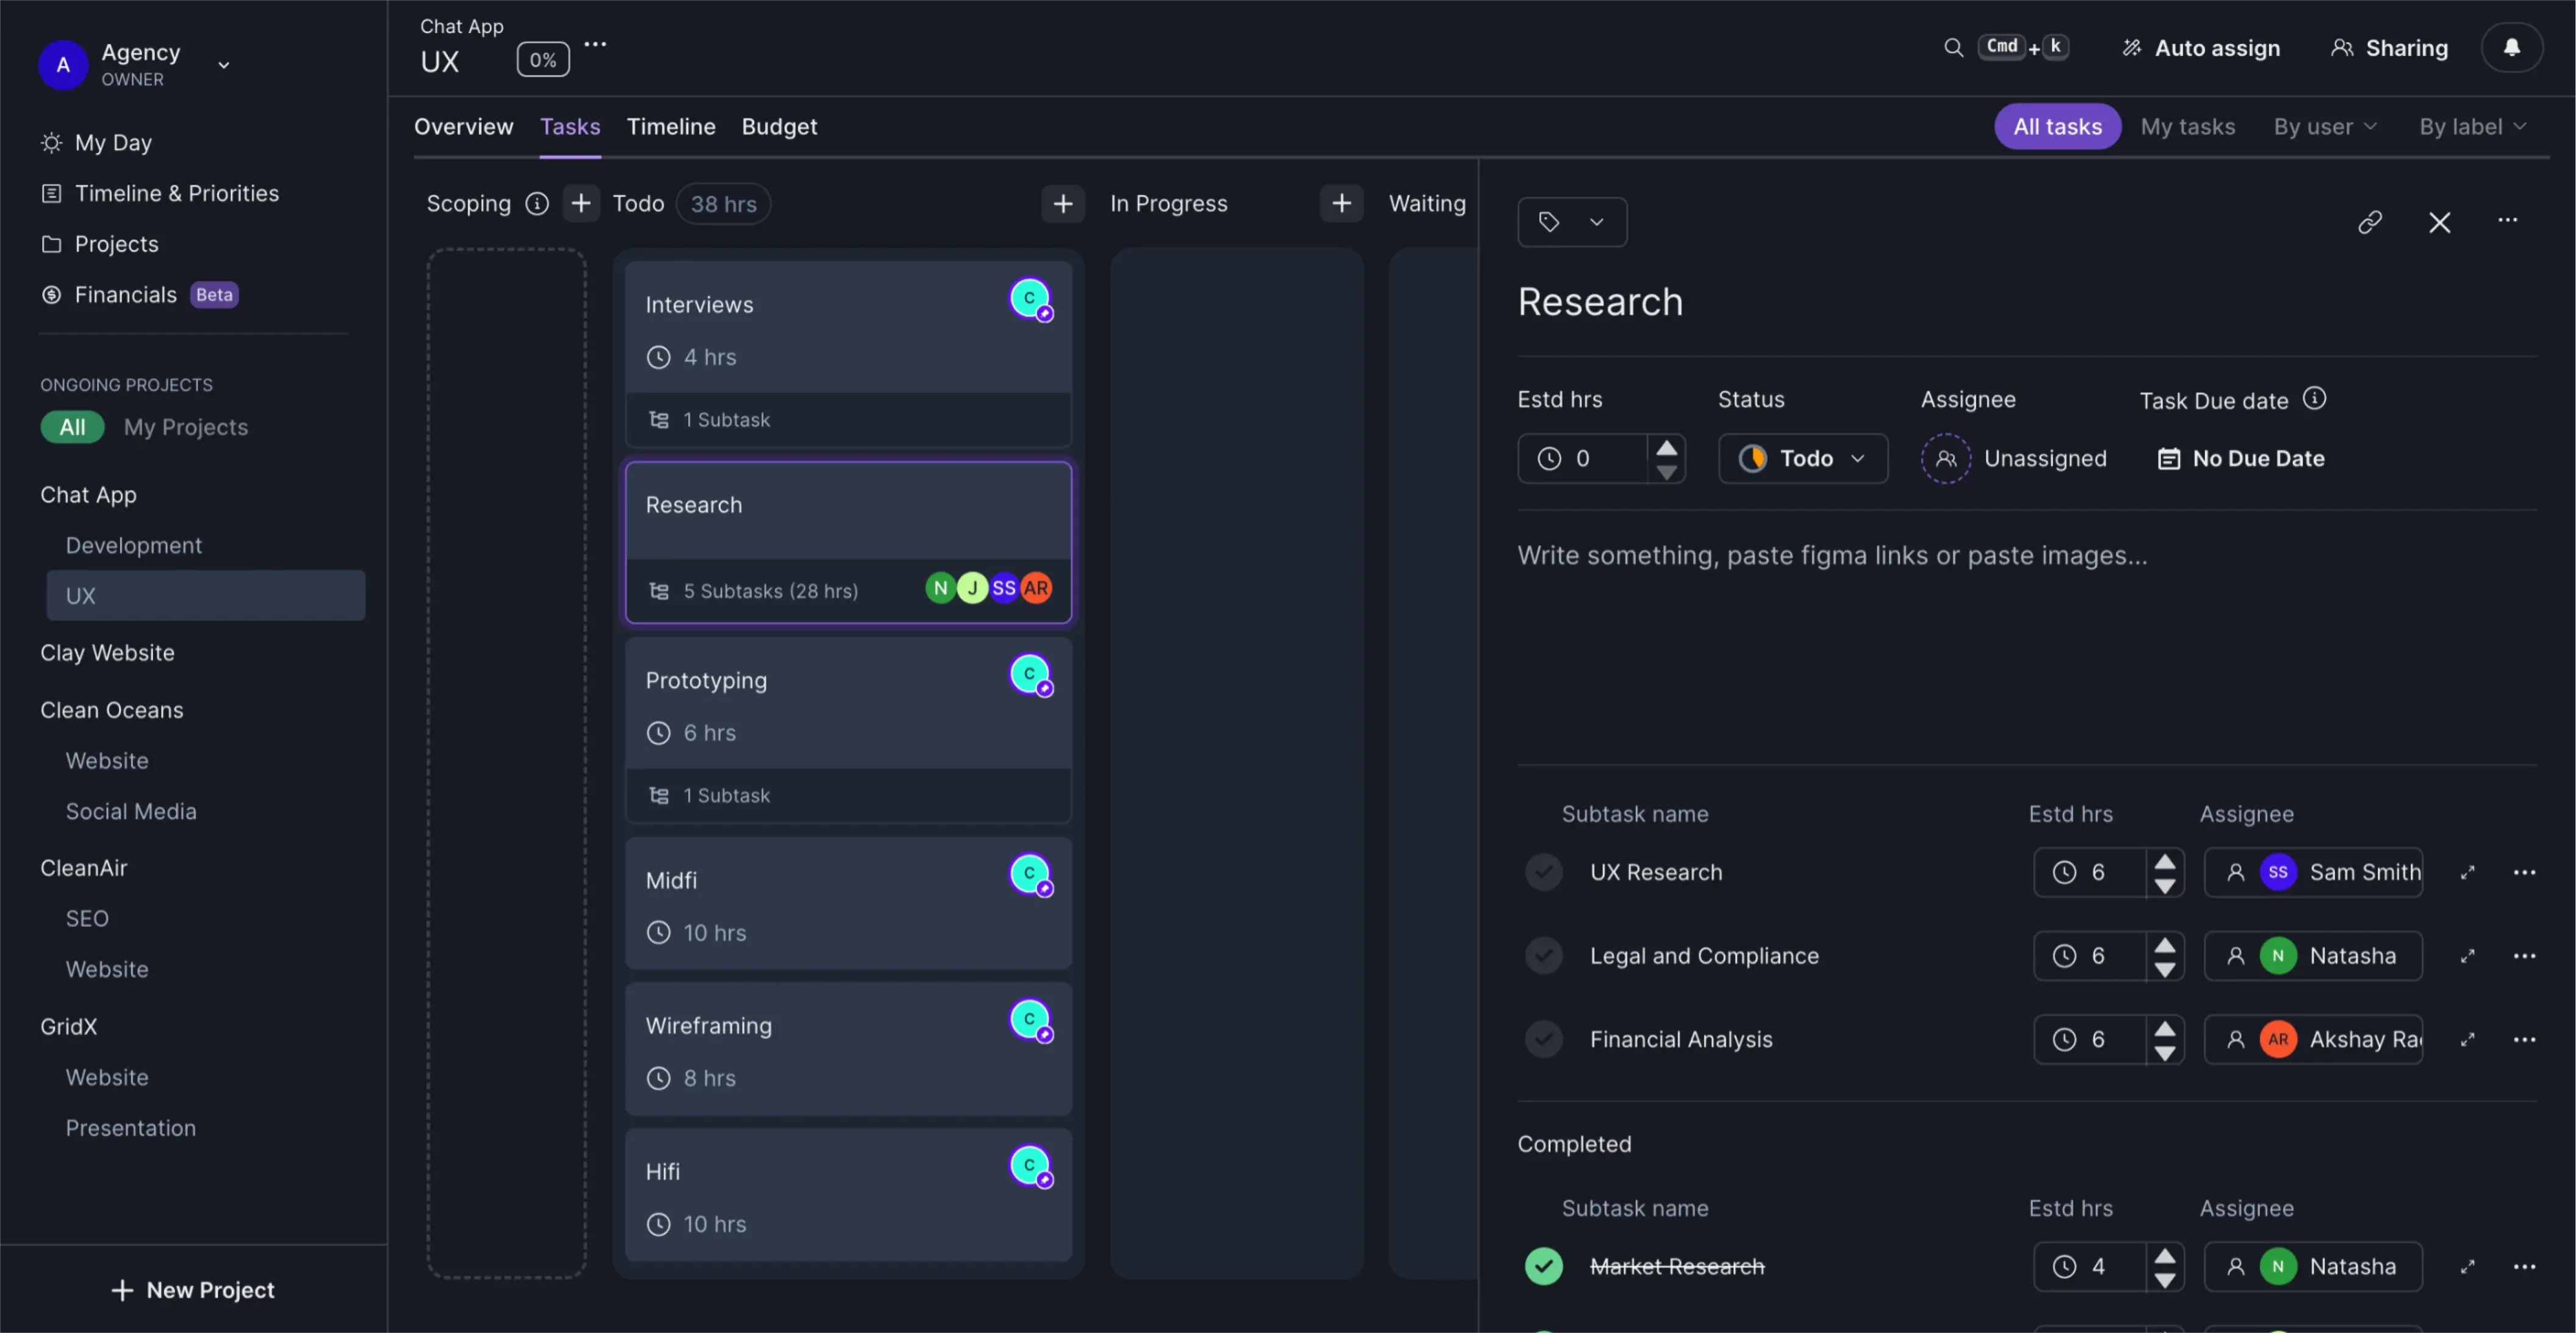This screenshot has width=2576, height=1333.
Task: Click the Scoping info icon
Action: click(x=536, y=203)
